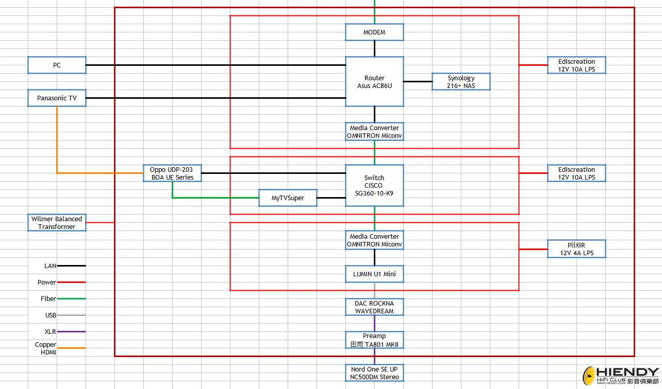Select the Switch CISCO SG360-10-K9 box
Viewport: 662px width, 389px height.
tap(374, 185)
